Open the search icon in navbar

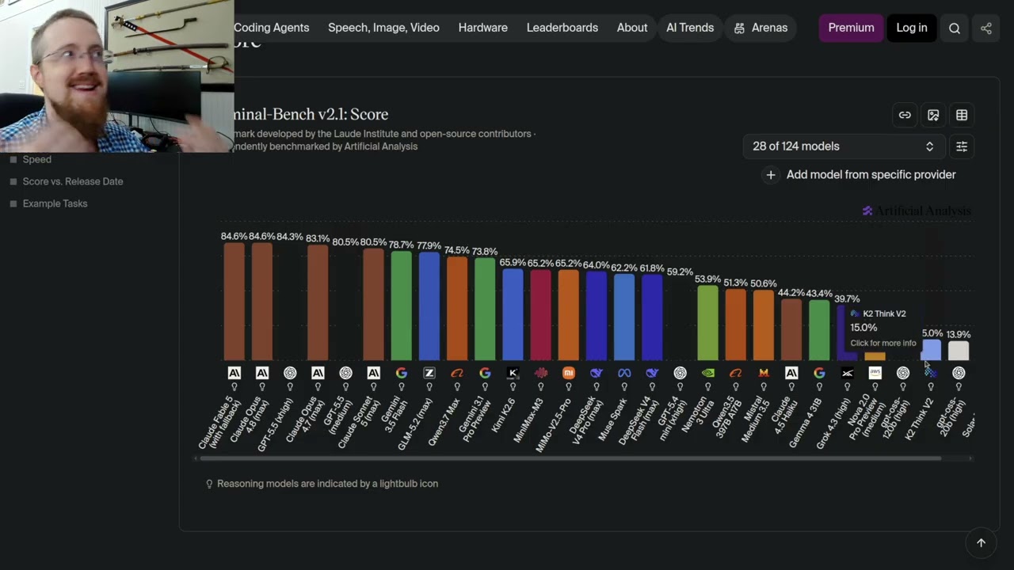click(x=955, y=28)
